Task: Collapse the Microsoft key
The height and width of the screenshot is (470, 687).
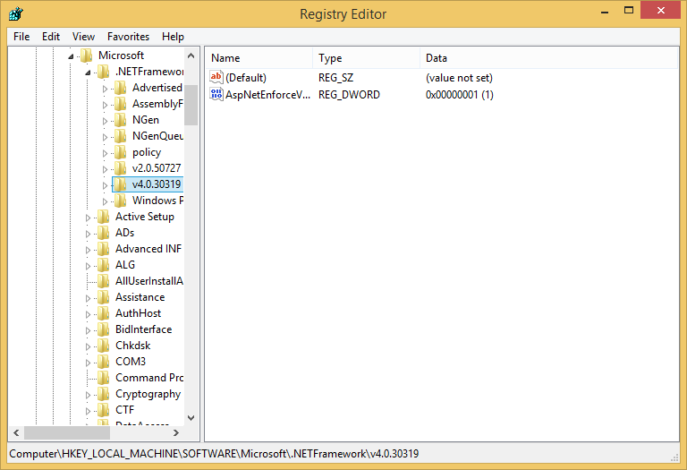Action: coord(71,56)
